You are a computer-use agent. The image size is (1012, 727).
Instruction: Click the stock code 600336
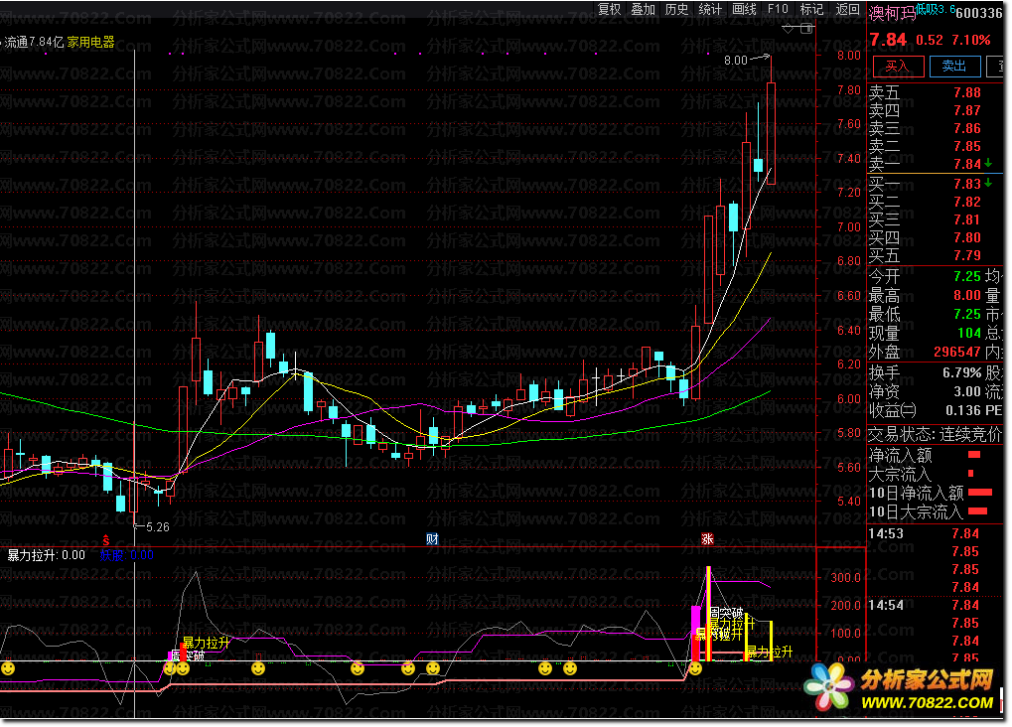[x=978, y=13]
